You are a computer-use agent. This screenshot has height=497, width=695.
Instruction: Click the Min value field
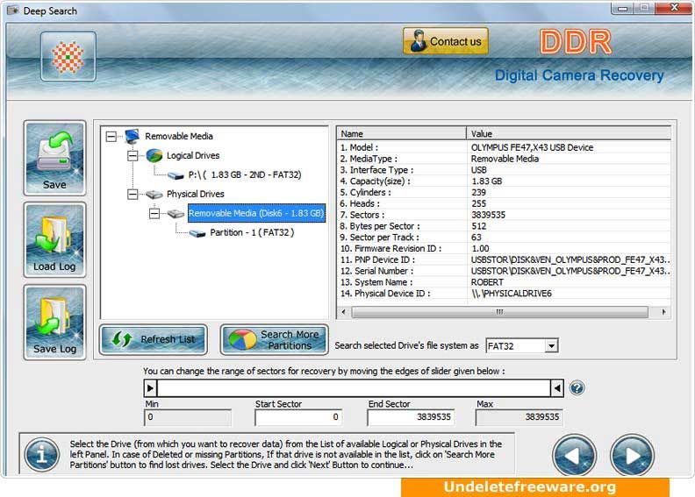[x=188, y=417]
